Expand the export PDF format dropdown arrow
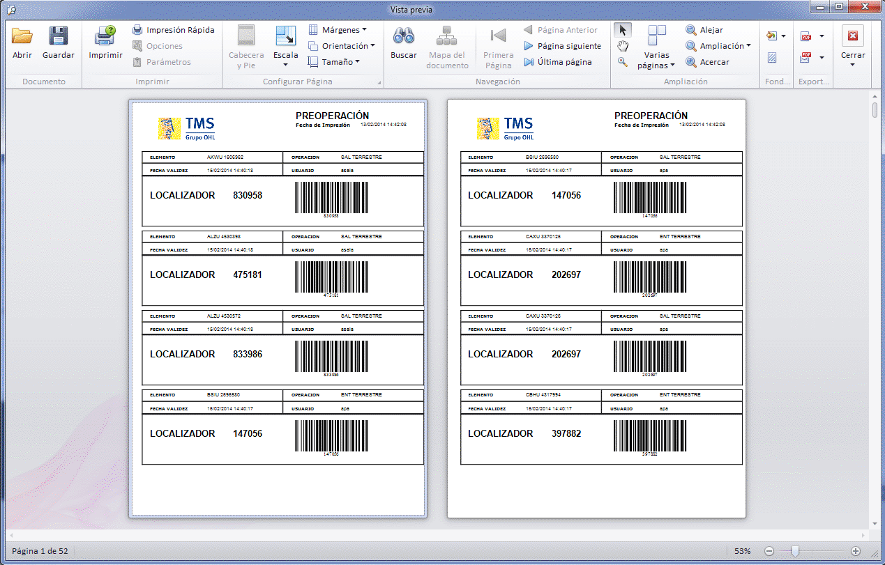The height and width of the screenshot is (565, 885). [x=822, y=36]
